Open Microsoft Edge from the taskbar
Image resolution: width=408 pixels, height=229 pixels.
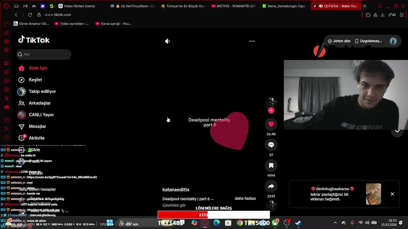pyautogui.click(x=216, y=223)
